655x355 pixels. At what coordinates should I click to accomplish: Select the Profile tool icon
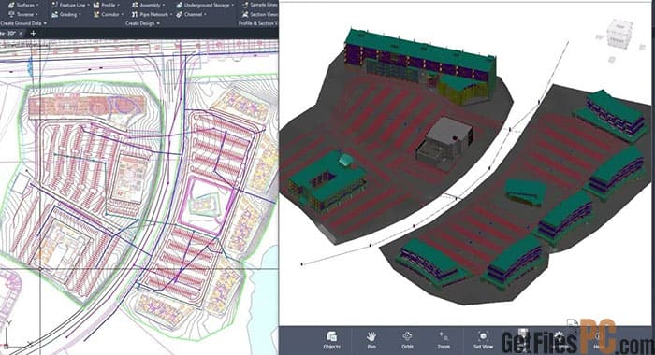point(96,5)
